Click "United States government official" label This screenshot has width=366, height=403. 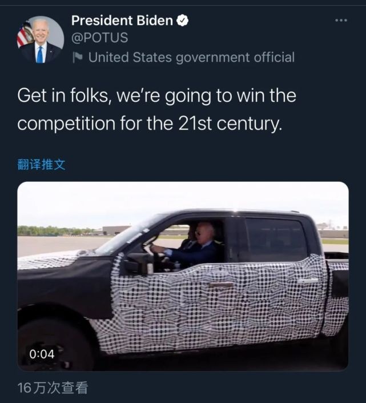click(191, 57)
